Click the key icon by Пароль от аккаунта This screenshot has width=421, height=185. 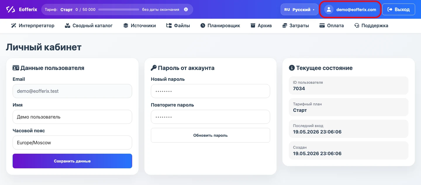[154, 68]
